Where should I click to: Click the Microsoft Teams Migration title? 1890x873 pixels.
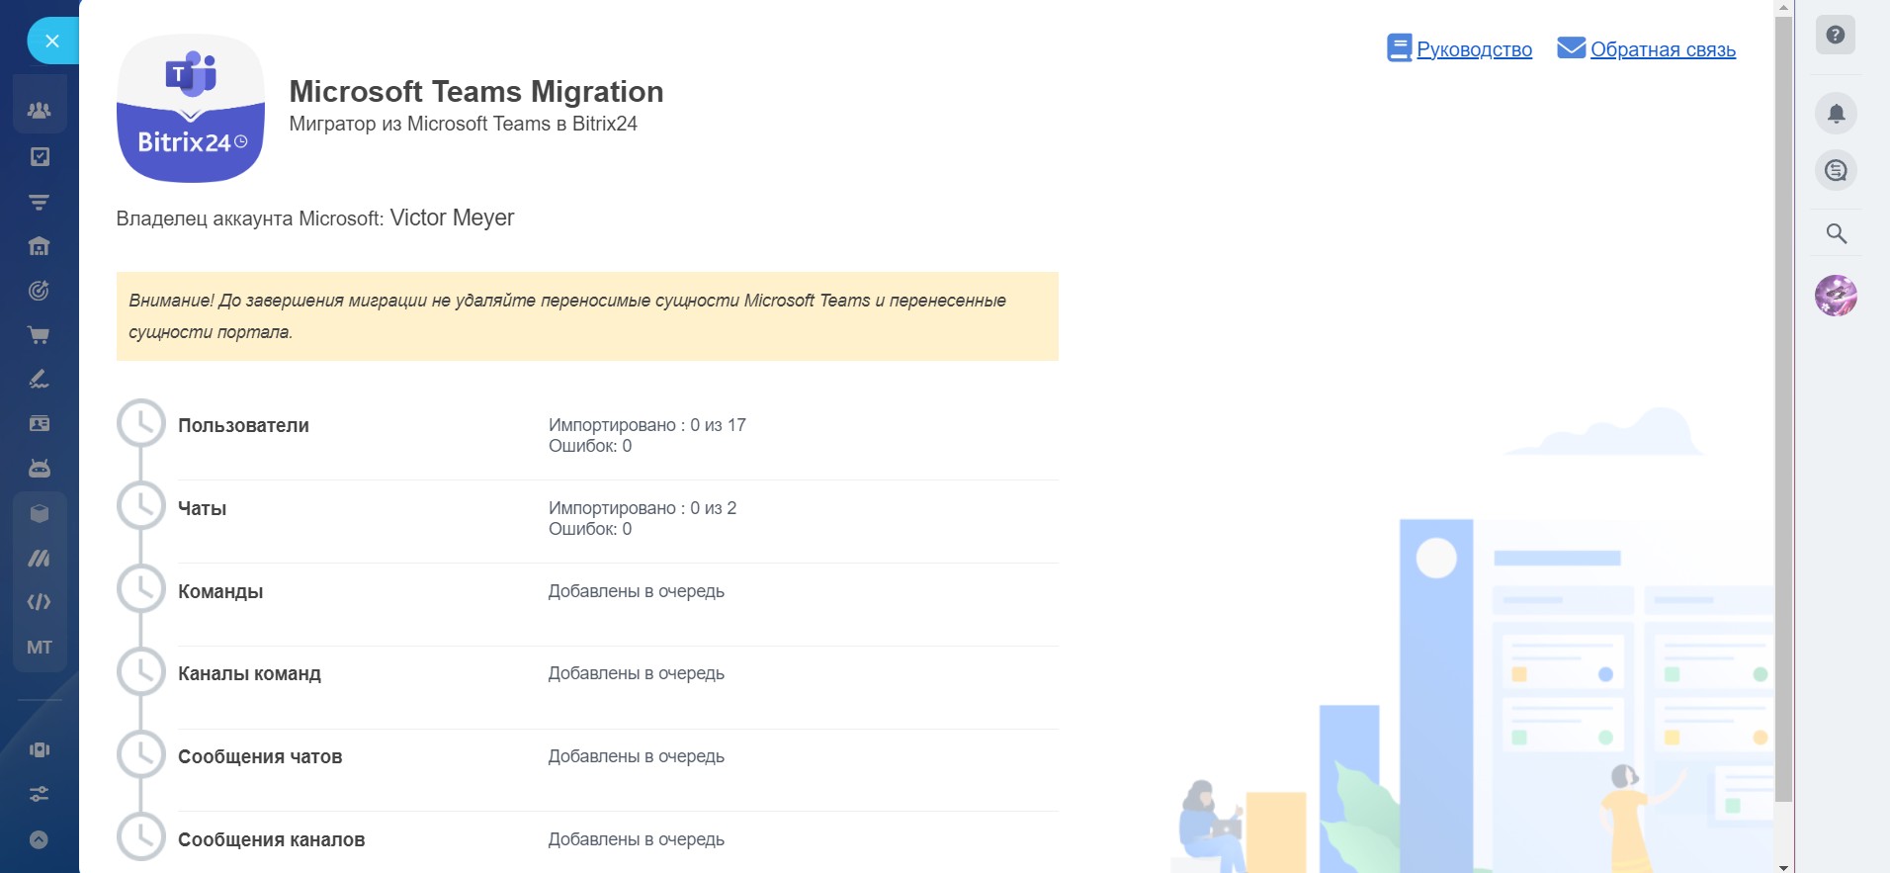(476, 92)
